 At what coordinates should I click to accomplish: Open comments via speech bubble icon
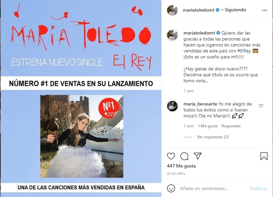tap(184, 156)
